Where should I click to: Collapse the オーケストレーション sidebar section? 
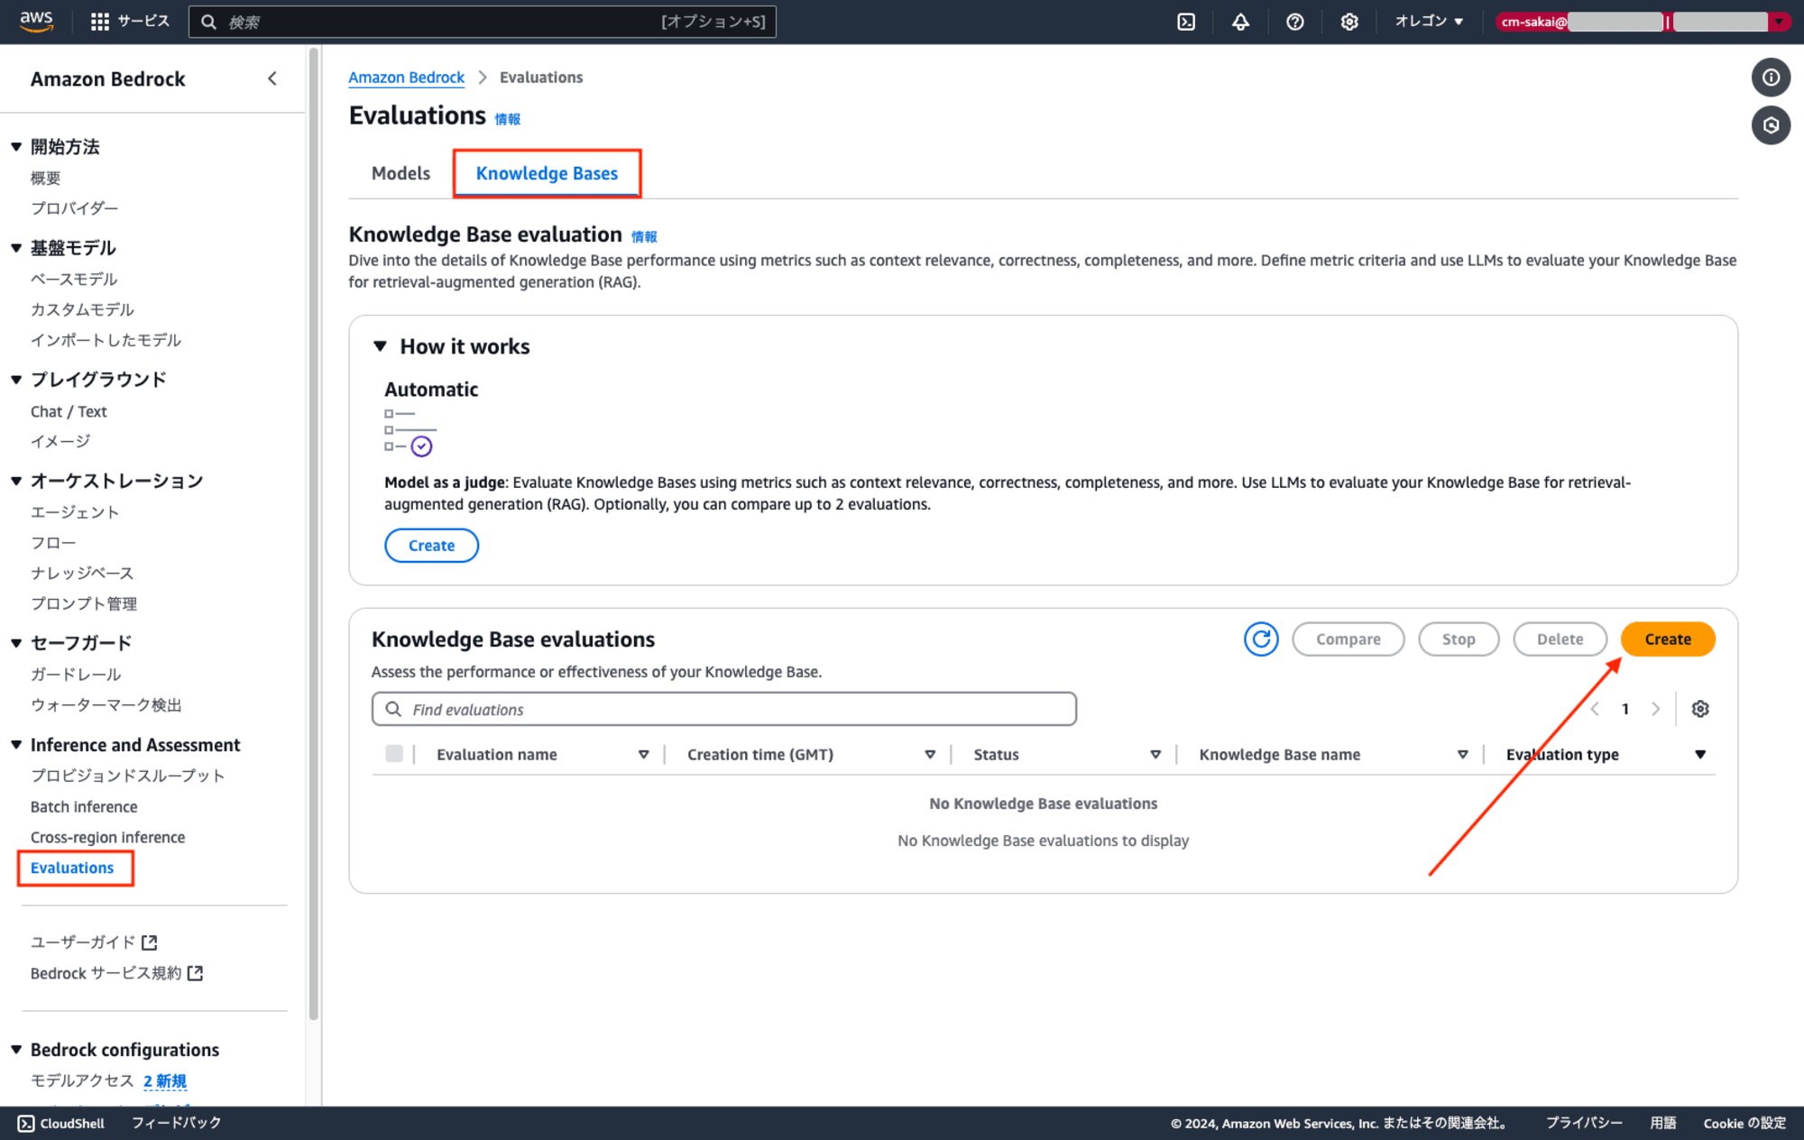pyautogui.click(x=16, y=482)
